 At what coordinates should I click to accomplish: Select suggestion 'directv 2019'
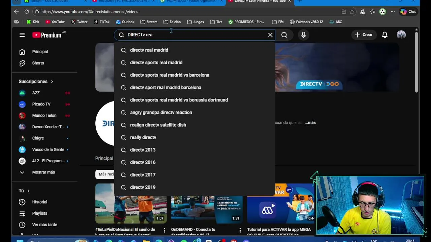coord(194,187)
